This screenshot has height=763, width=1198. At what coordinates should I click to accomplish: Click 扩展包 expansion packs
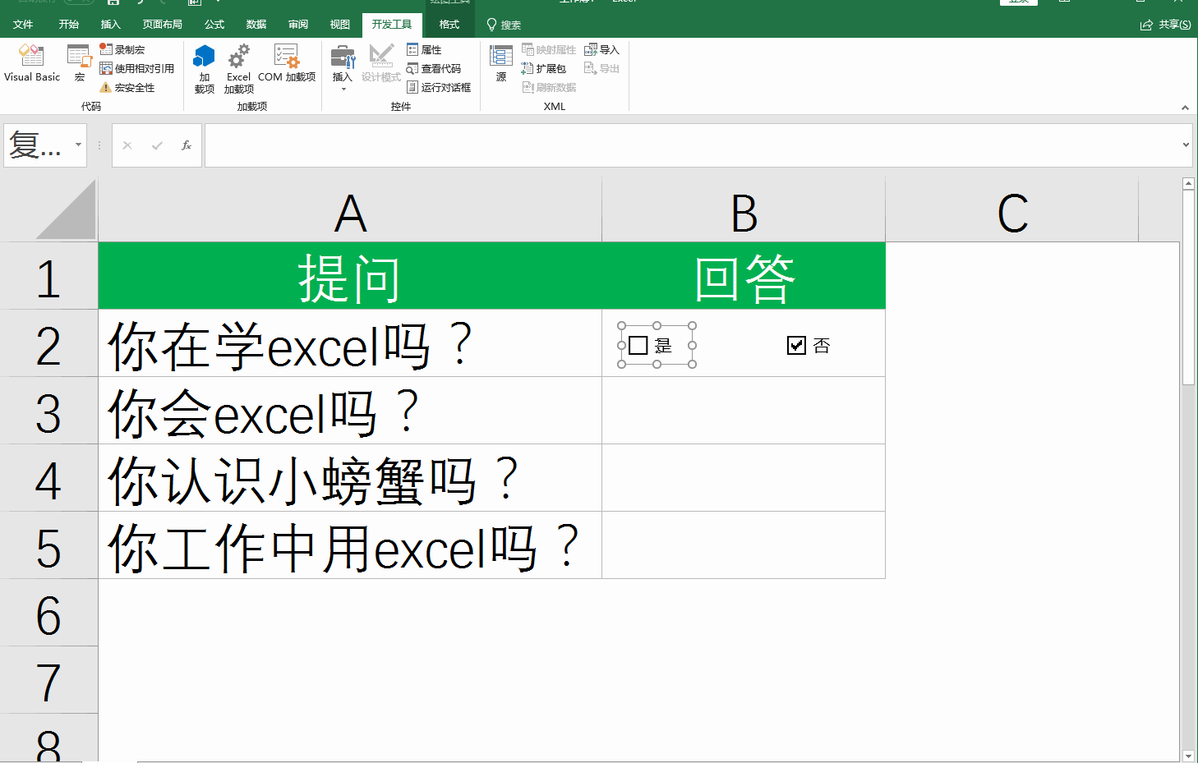[x=544, y=68]
